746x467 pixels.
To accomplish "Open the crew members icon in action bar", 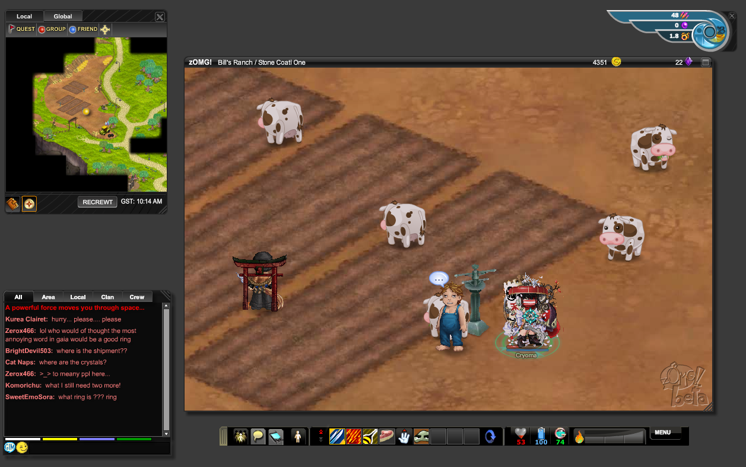I will click(x=240, y=437).
